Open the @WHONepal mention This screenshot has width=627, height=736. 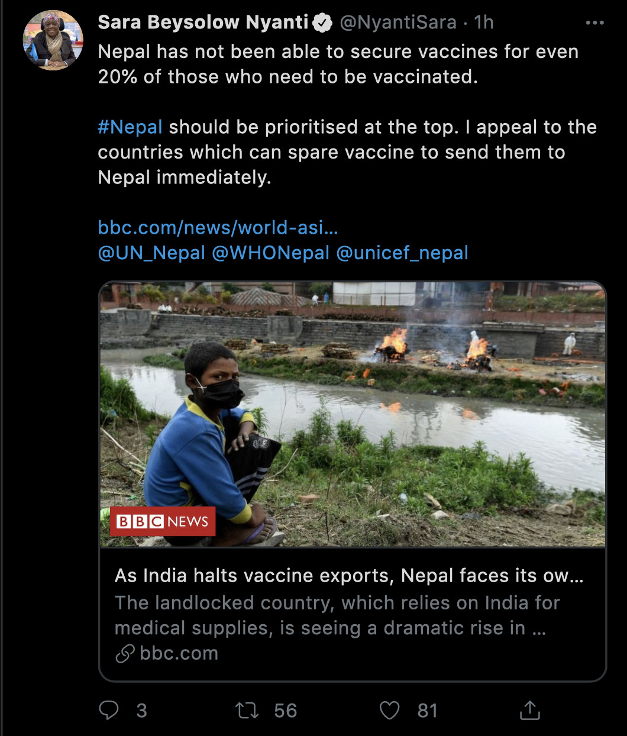point(271,253)
